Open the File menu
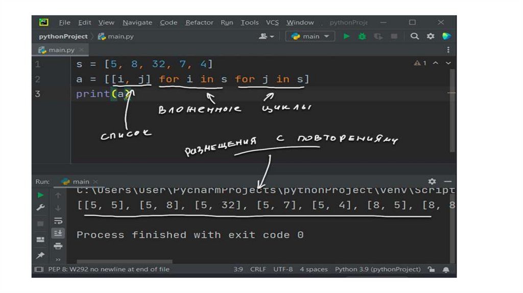 click(65, 22)
